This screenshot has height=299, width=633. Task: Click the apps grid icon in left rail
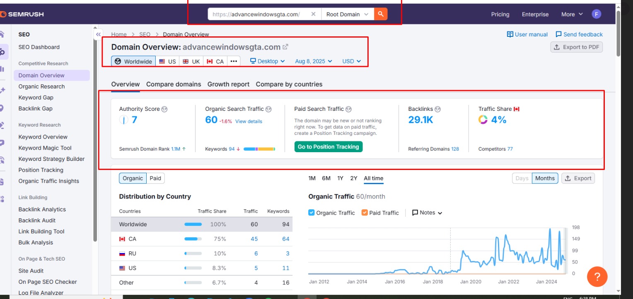2,199
